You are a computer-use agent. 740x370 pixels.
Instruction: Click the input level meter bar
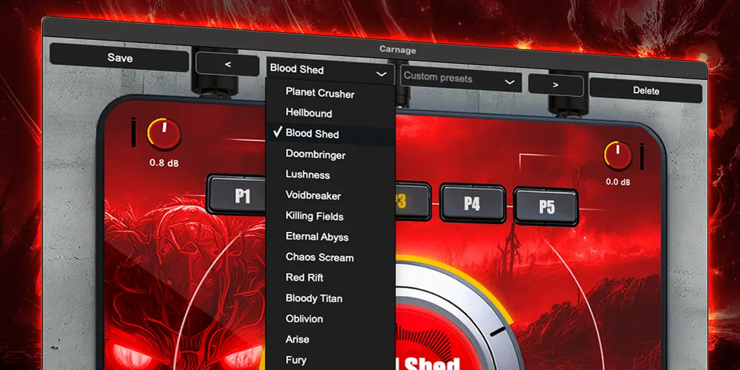coord(134,134)
